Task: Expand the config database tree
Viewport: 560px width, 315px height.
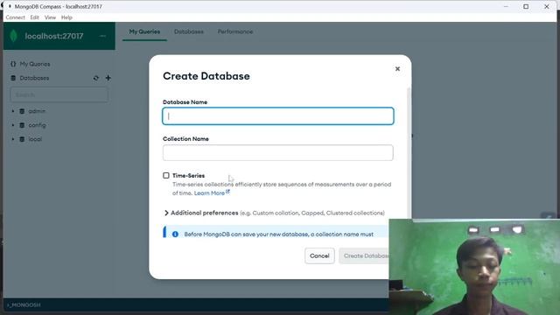Action: (x=13, y=125)
